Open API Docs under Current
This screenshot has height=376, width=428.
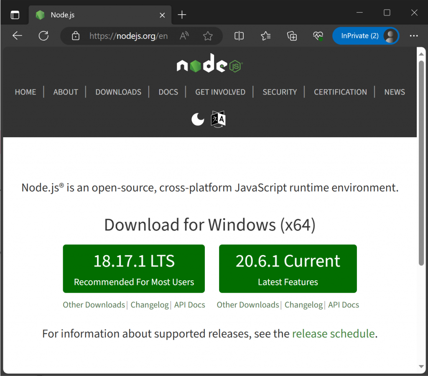click(x=344, y=305)
